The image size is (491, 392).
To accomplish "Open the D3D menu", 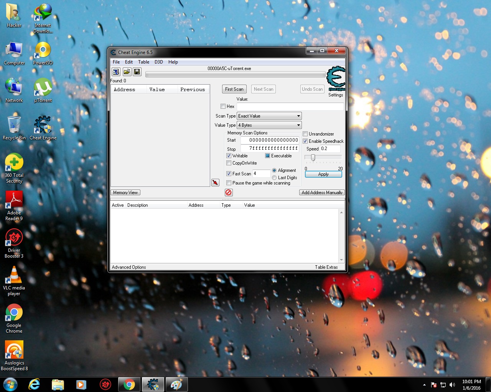I will tap(159, 62).
